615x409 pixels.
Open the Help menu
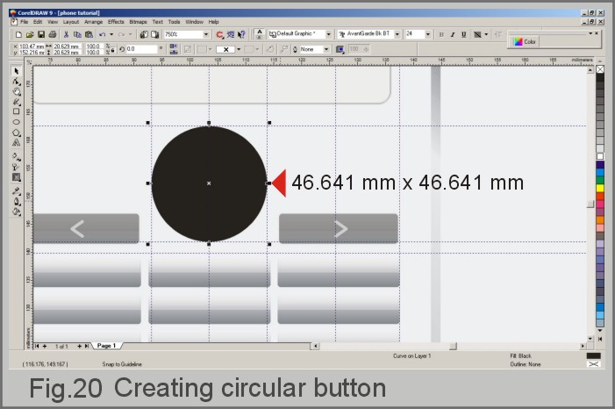coord(213,22)
